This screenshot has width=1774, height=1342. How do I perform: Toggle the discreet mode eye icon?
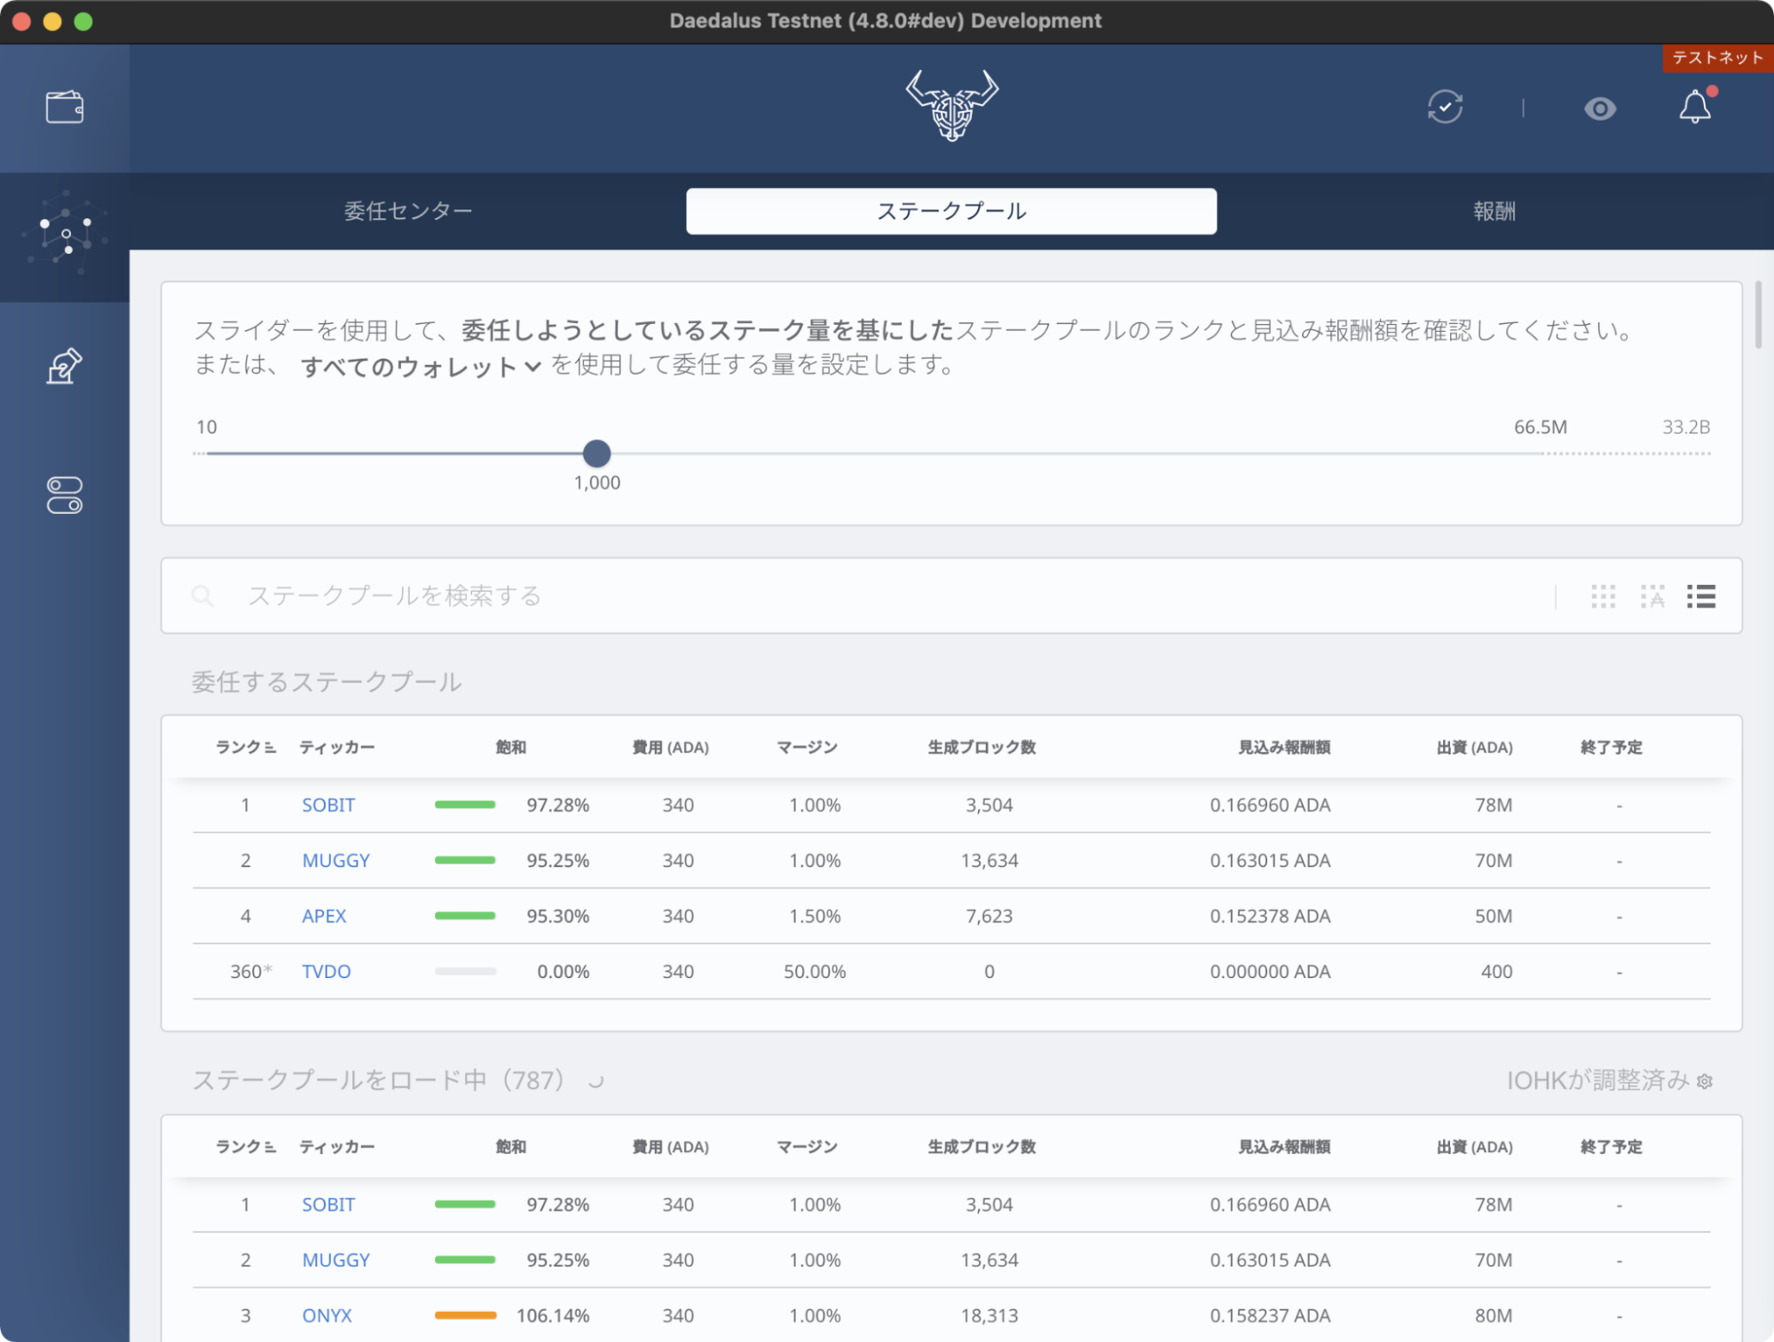(x=1600, y=108)
